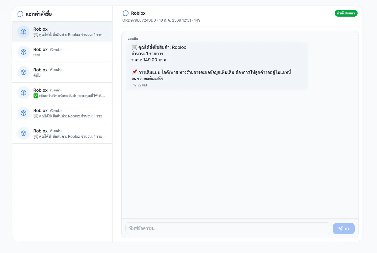Click the package icon of the selected Roblox chat
Screen dimensions: 377x253
tap(24, 32)
